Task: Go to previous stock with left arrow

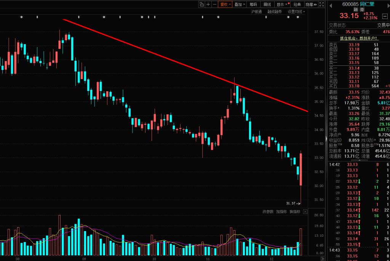Action: pyautogui.click(x=330, y=5)
